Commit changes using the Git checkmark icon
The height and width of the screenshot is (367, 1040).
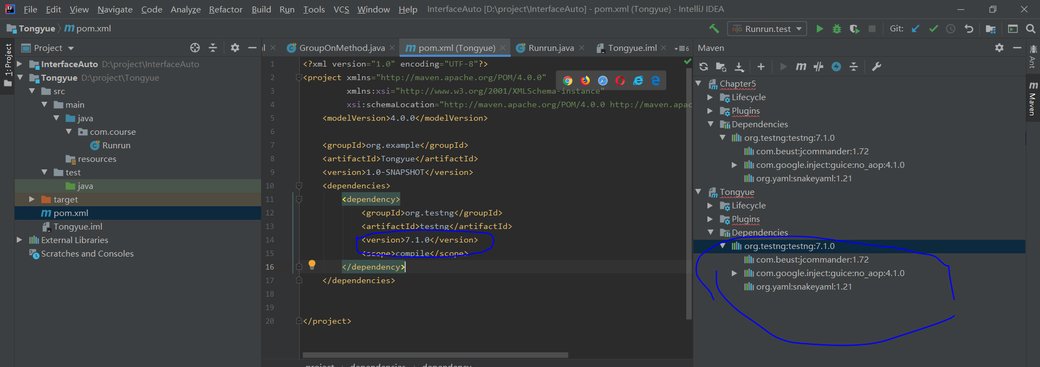933,29
